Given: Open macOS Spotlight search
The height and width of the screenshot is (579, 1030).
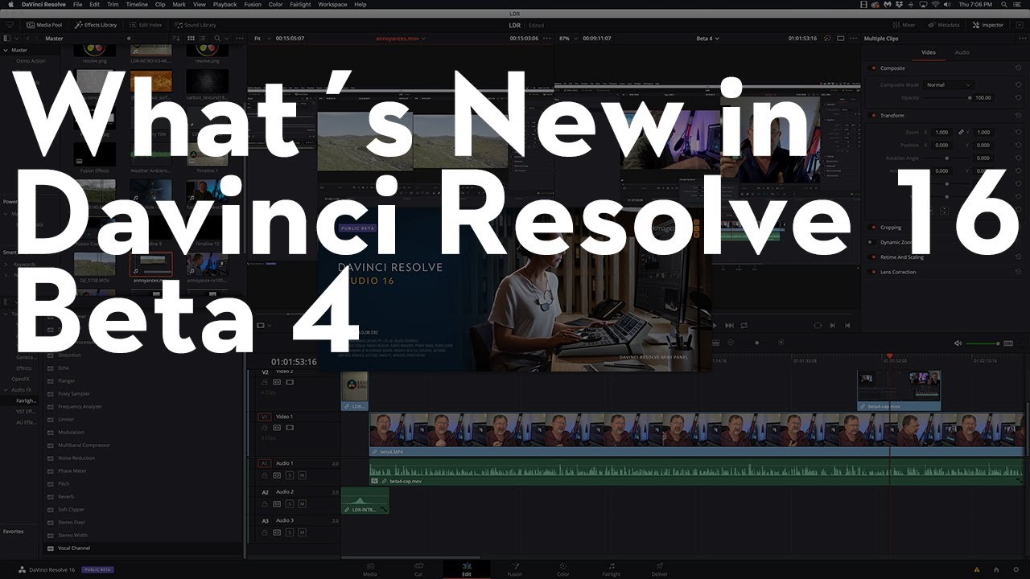Looking at the screenshot, I should pos(1005,4).
